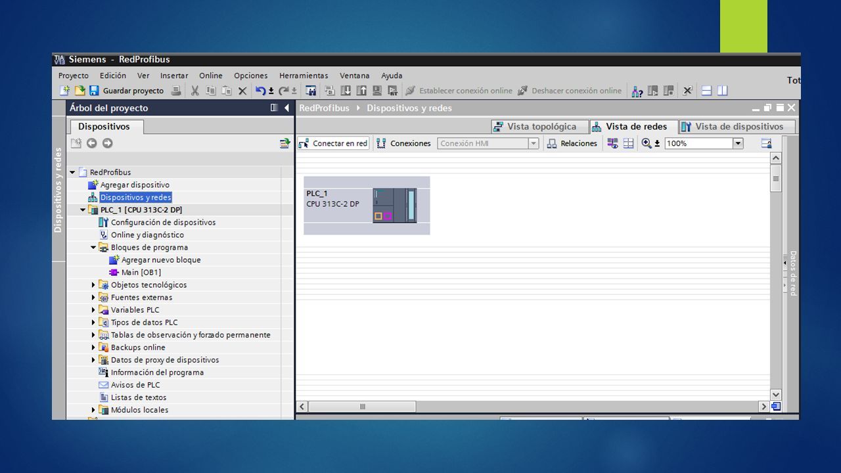Click the open project folder icon
The height and width of the screenshot is (473, 841).
(x=80, y=91)
